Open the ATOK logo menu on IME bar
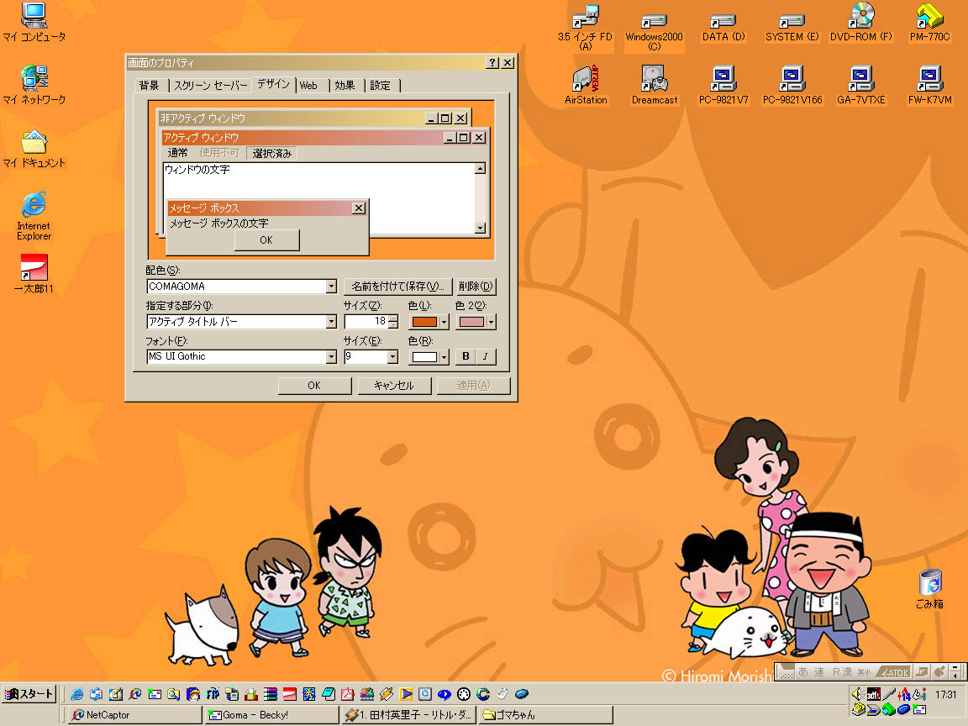968x726 pixels. click(892, 672)
